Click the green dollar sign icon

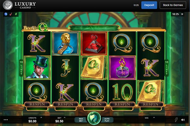click(16, 14)
